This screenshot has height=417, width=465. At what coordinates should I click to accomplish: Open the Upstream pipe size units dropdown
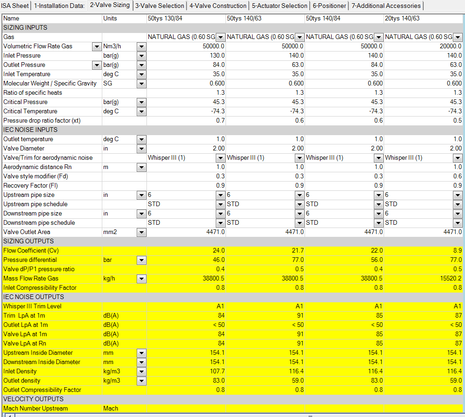coord(141,195)
